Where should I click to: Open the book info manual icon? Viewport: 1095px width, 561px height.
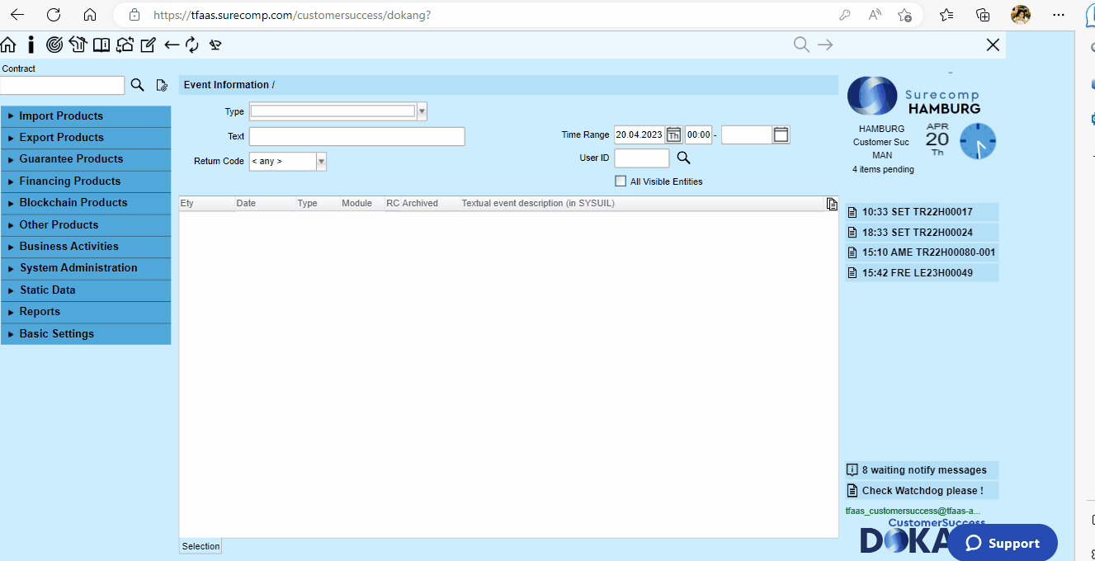pos(101,45)
